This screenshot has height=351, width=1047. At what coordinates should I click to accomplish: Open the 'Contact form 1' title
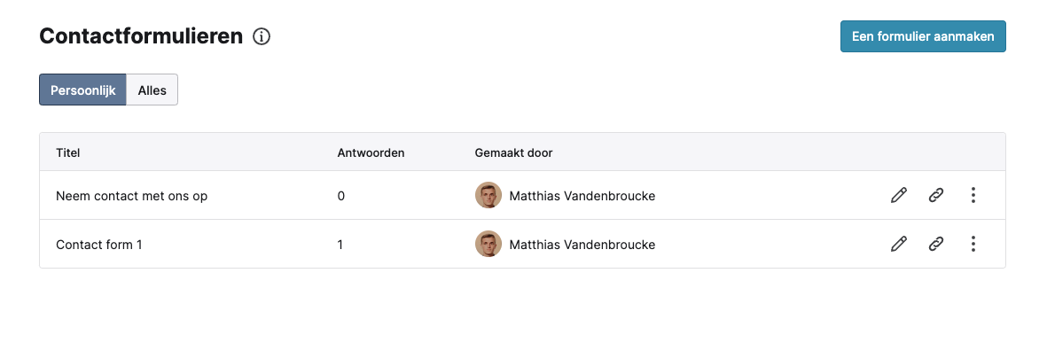coord(99,245)
